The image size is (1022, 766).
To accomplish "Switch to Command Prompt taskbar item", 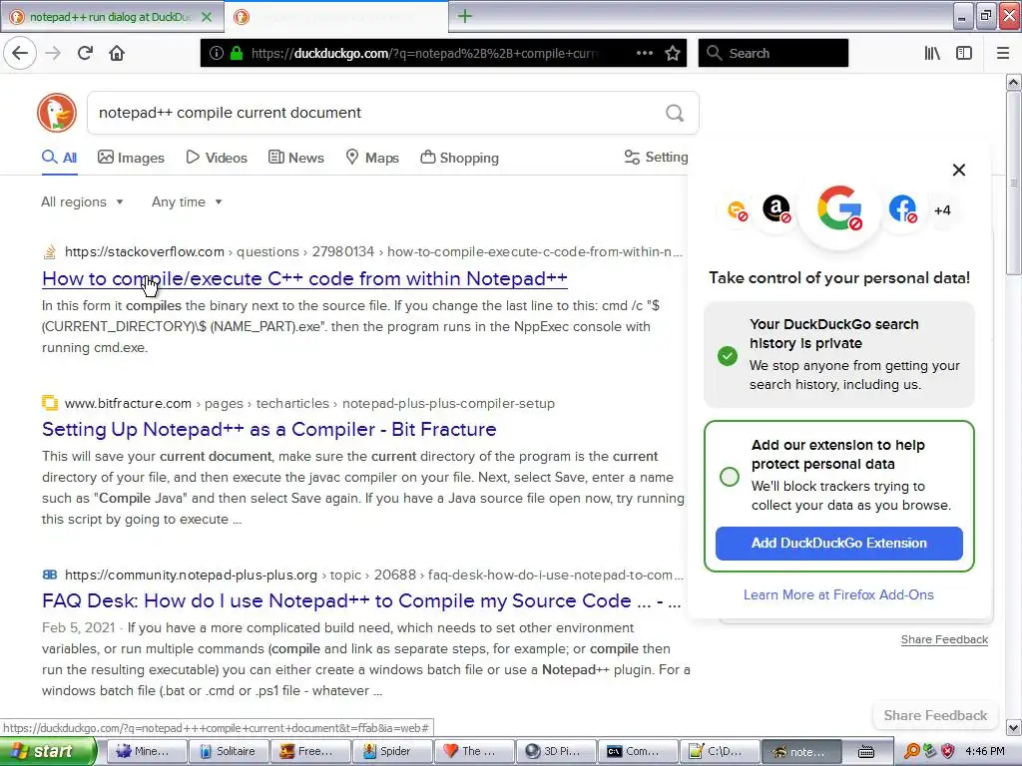I will [638, 751].
